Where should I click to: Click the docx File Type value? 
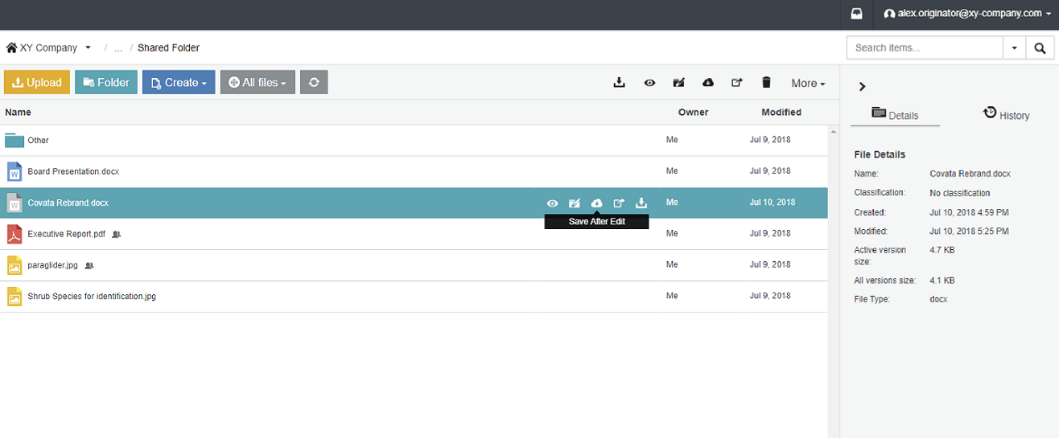938,299
